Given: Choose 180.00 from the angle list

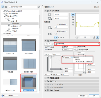Looking at the screenshot, I should (78, 60).
